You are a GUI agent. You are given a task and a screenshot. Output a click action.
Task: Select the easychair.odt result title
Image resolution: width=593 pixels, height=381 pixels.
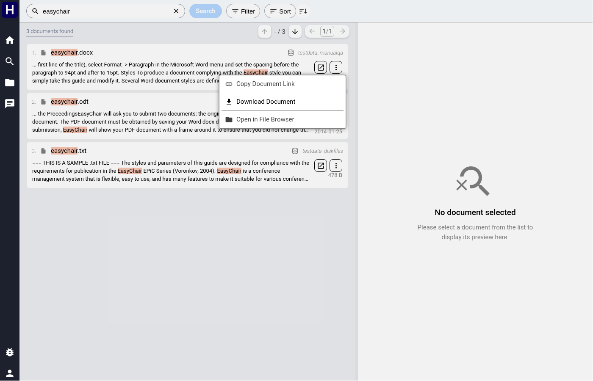(69, 102)
